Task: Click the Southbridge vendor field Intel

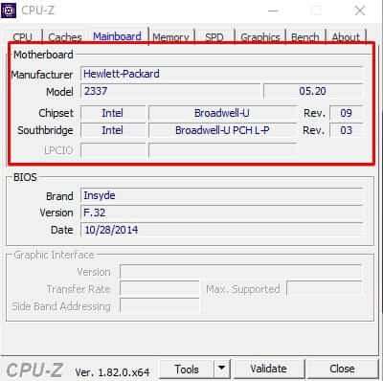Action: click(113, 130)
